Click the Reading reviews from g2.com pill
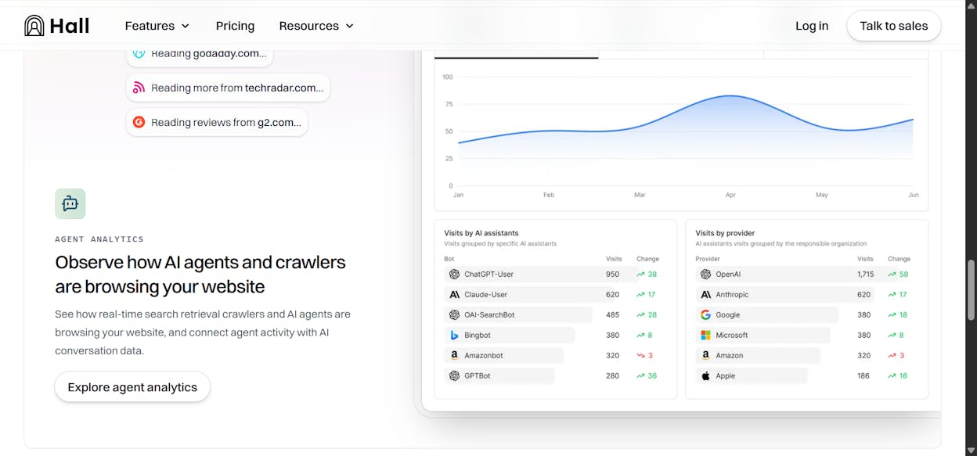 click(217, 122)
